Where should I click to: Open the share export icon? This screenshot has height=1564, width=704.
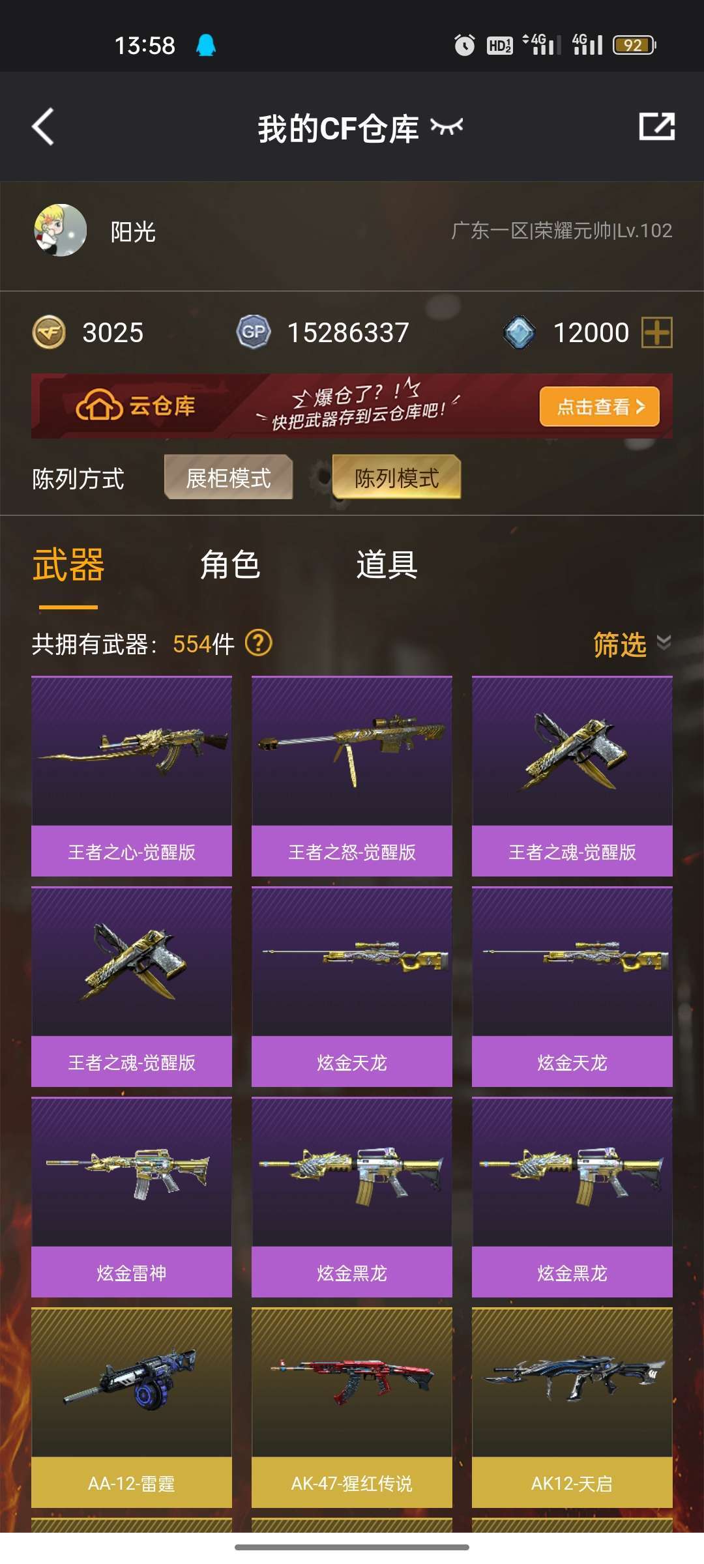(656, 126)
